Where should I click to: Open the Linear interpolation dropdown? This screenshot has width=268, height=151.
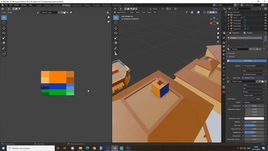[253, 85]
